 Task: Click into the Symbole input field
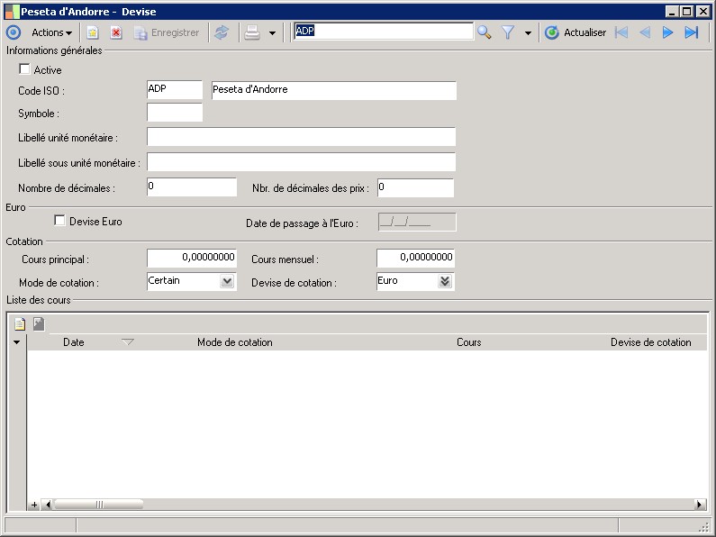pyautogui.click(x=175, y=114)
